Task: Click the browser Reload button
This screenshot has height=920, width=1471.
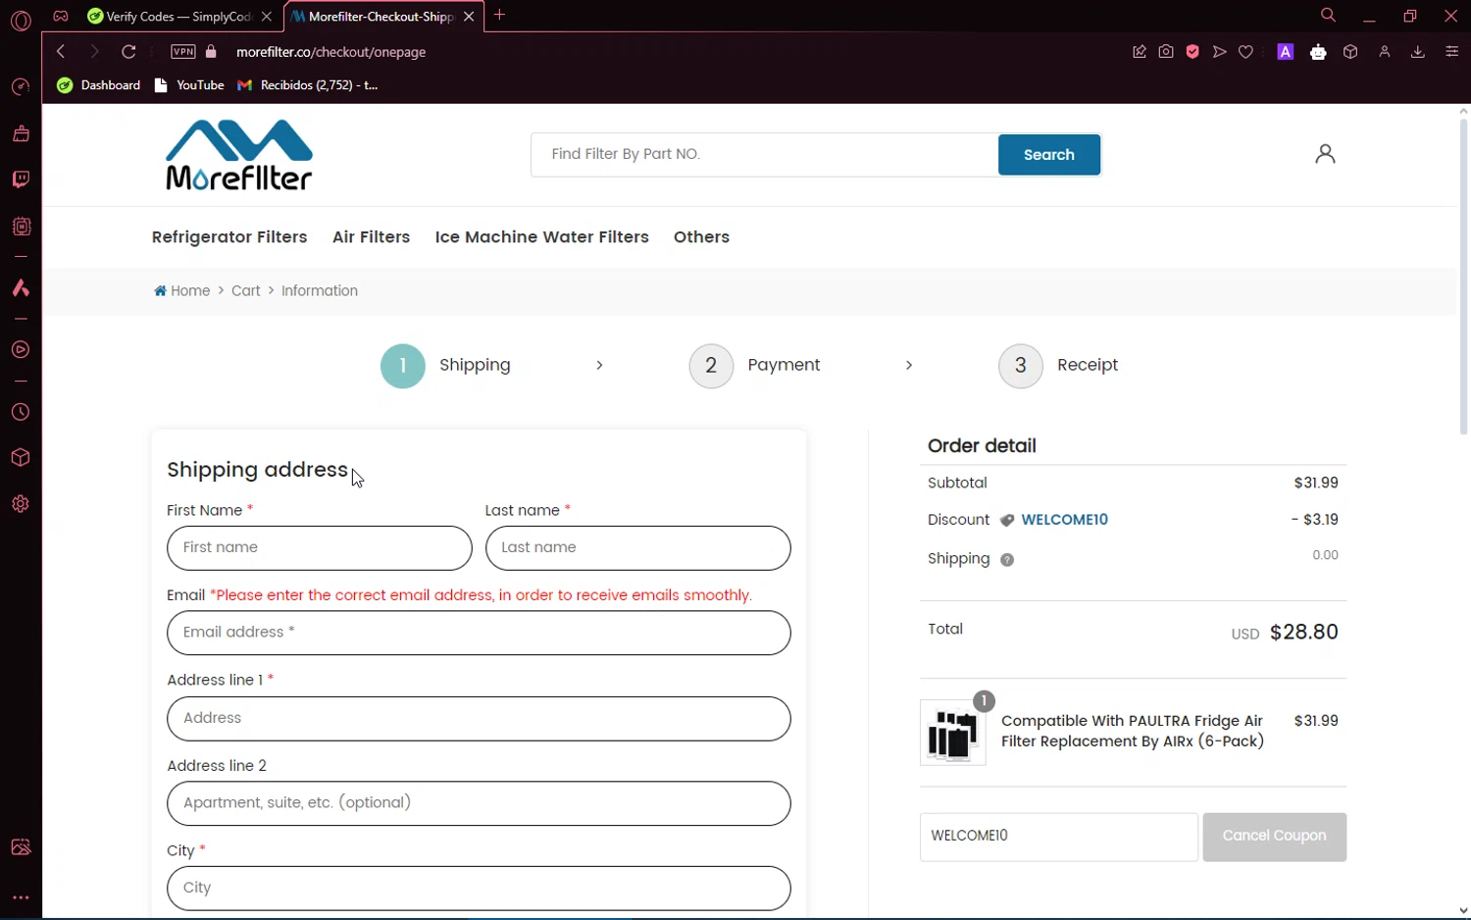Action: (128, 52)
